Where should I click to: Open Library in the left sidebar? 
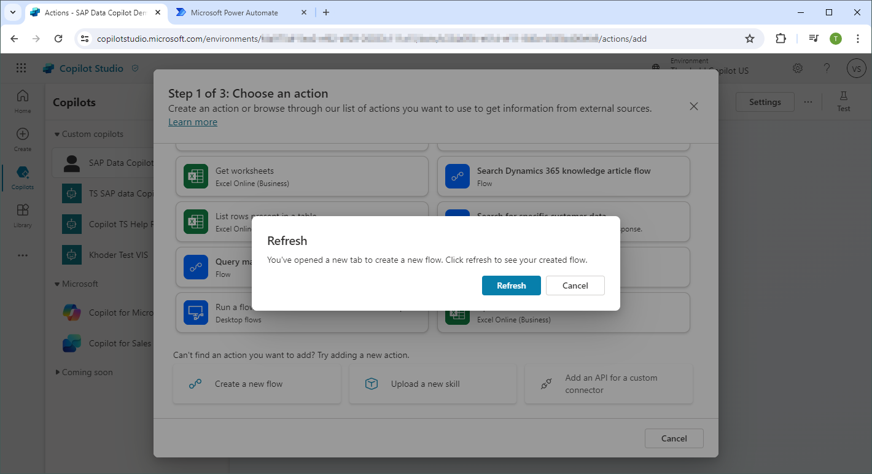[23, 216]
